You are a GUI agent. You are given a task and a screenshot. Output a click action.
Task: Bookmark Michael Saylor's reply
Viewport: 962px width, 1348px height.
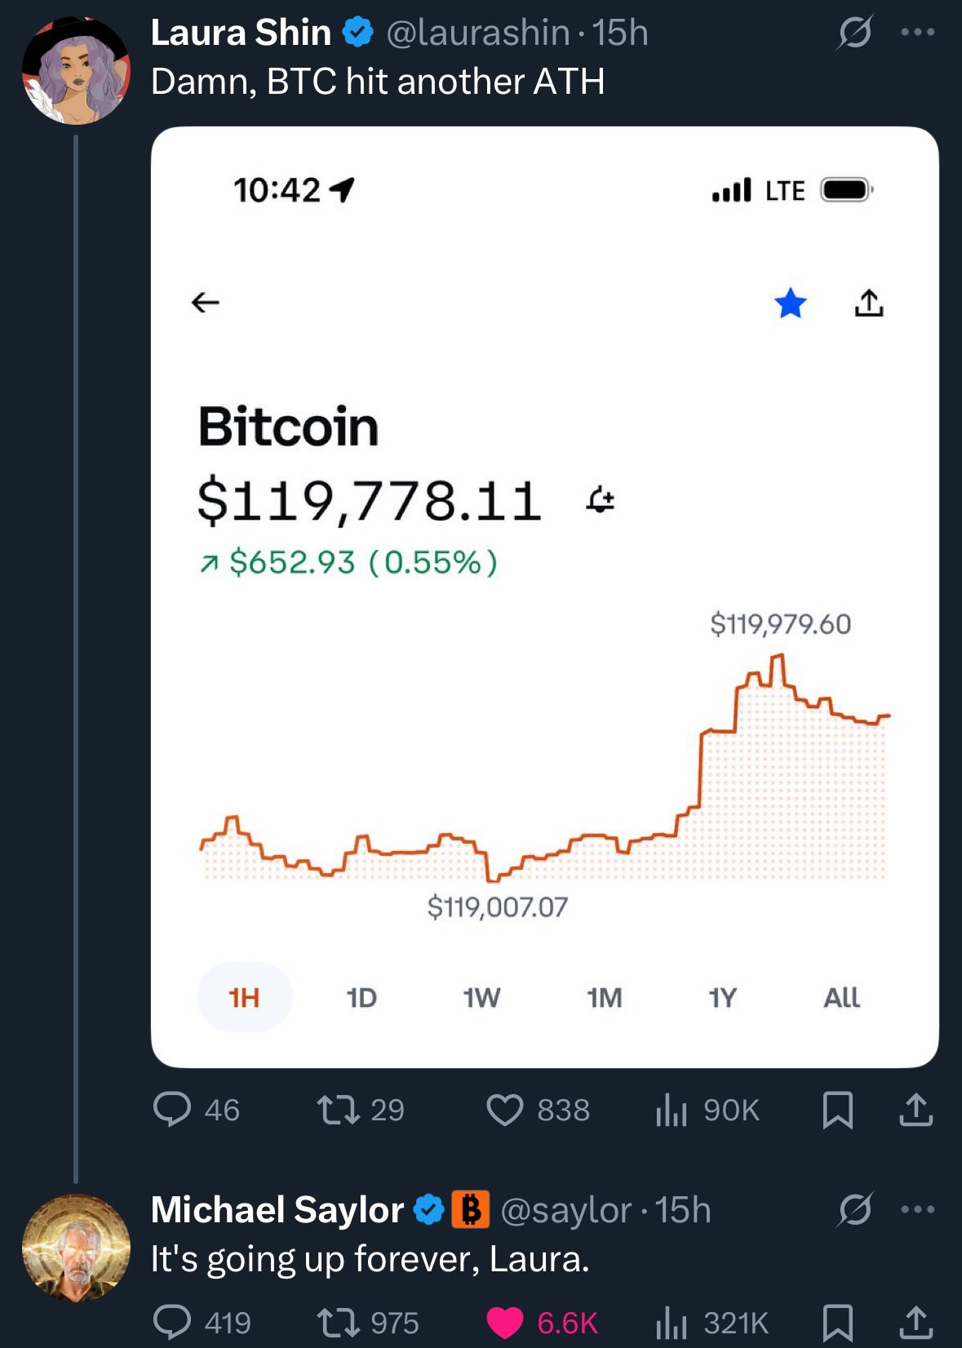(x=837, y=1323)
